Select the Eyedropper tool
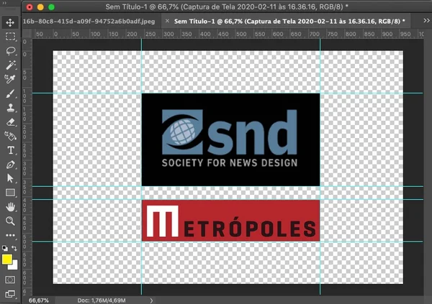Viewport: 432px width, 304px height. [x=10, y=79]
